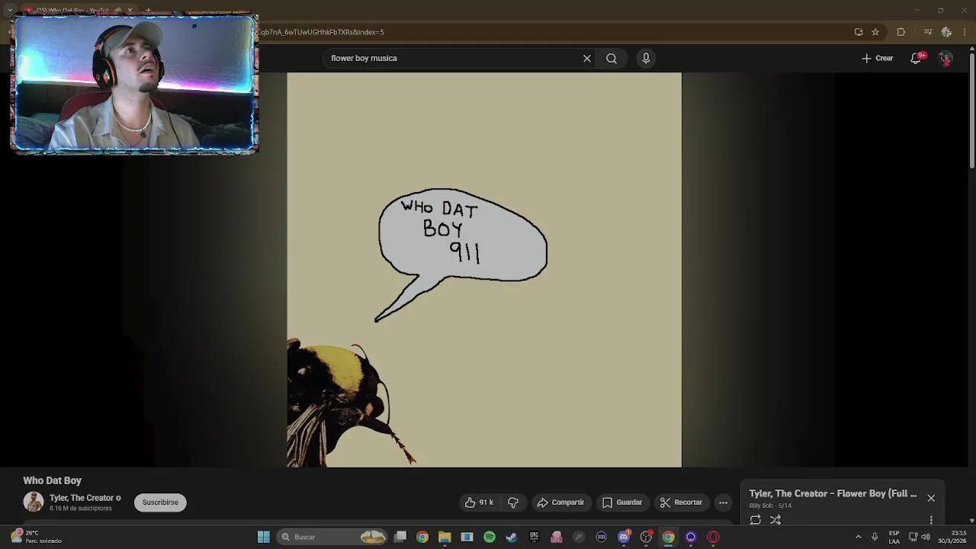The image size is (976, 549).
Task: Toggle playlist loop button
Action: tap(756, 520)
